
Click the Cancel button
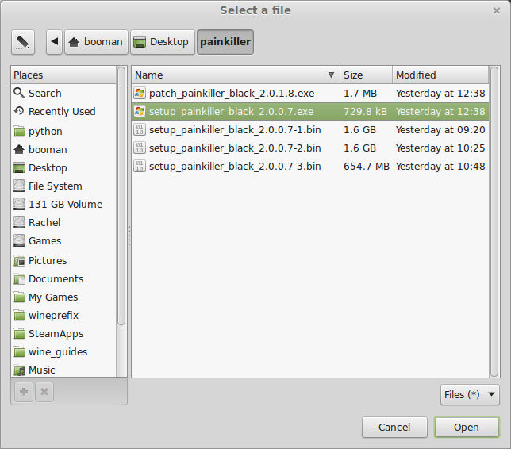pos(394,427)
